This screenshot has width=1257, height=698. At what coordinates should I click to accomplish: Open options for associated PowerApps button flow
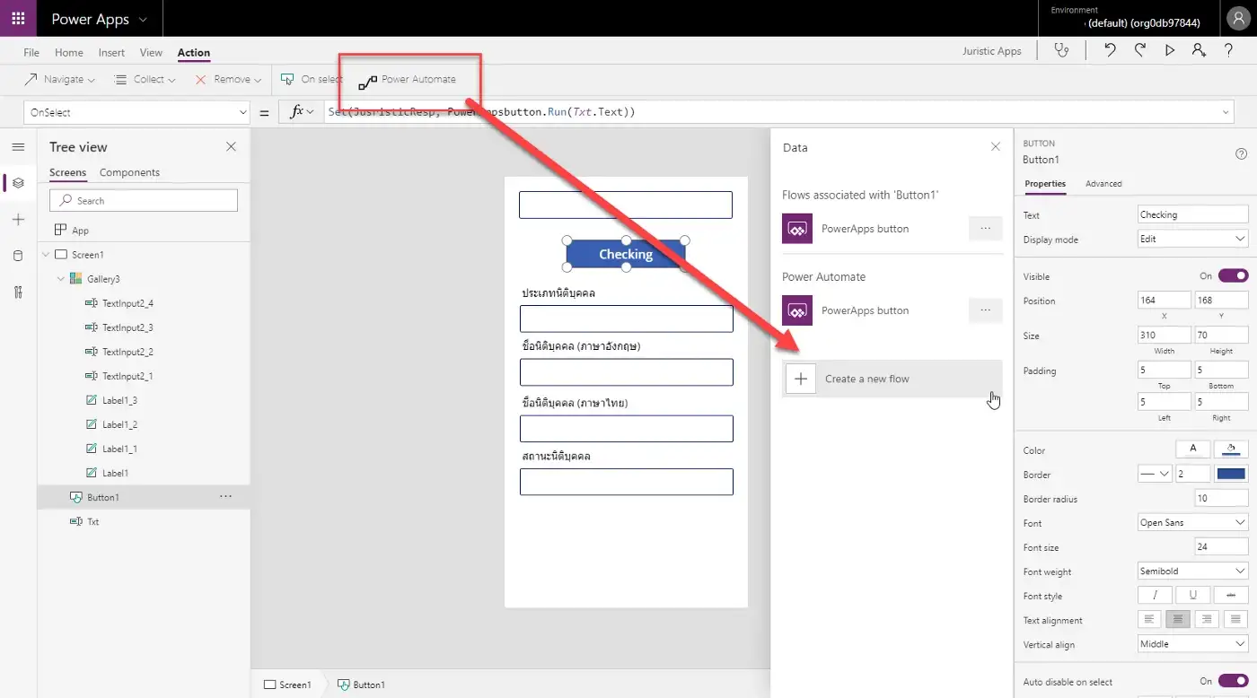pyautogui.click(x=985, y=229)
